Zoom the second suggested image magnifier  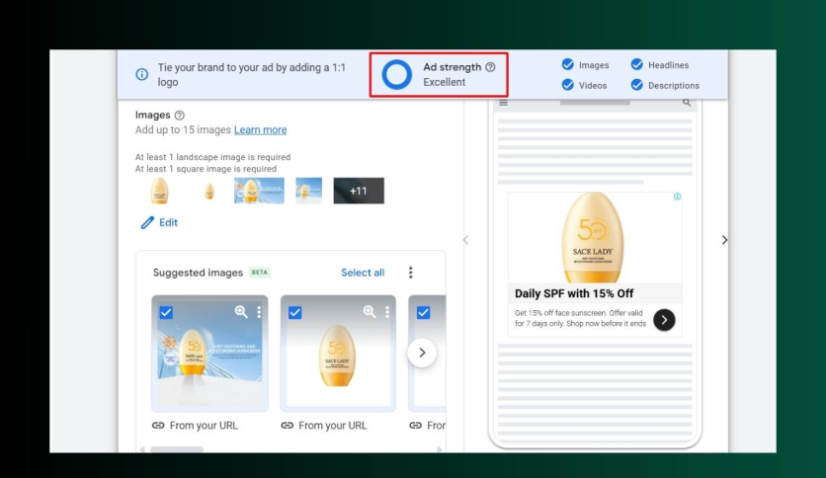point(370,312)
